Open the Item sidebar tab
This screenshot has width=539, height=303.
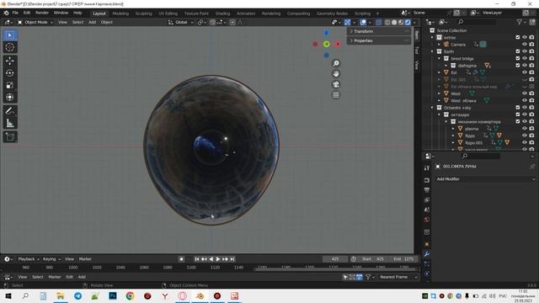tap(417, 35)
